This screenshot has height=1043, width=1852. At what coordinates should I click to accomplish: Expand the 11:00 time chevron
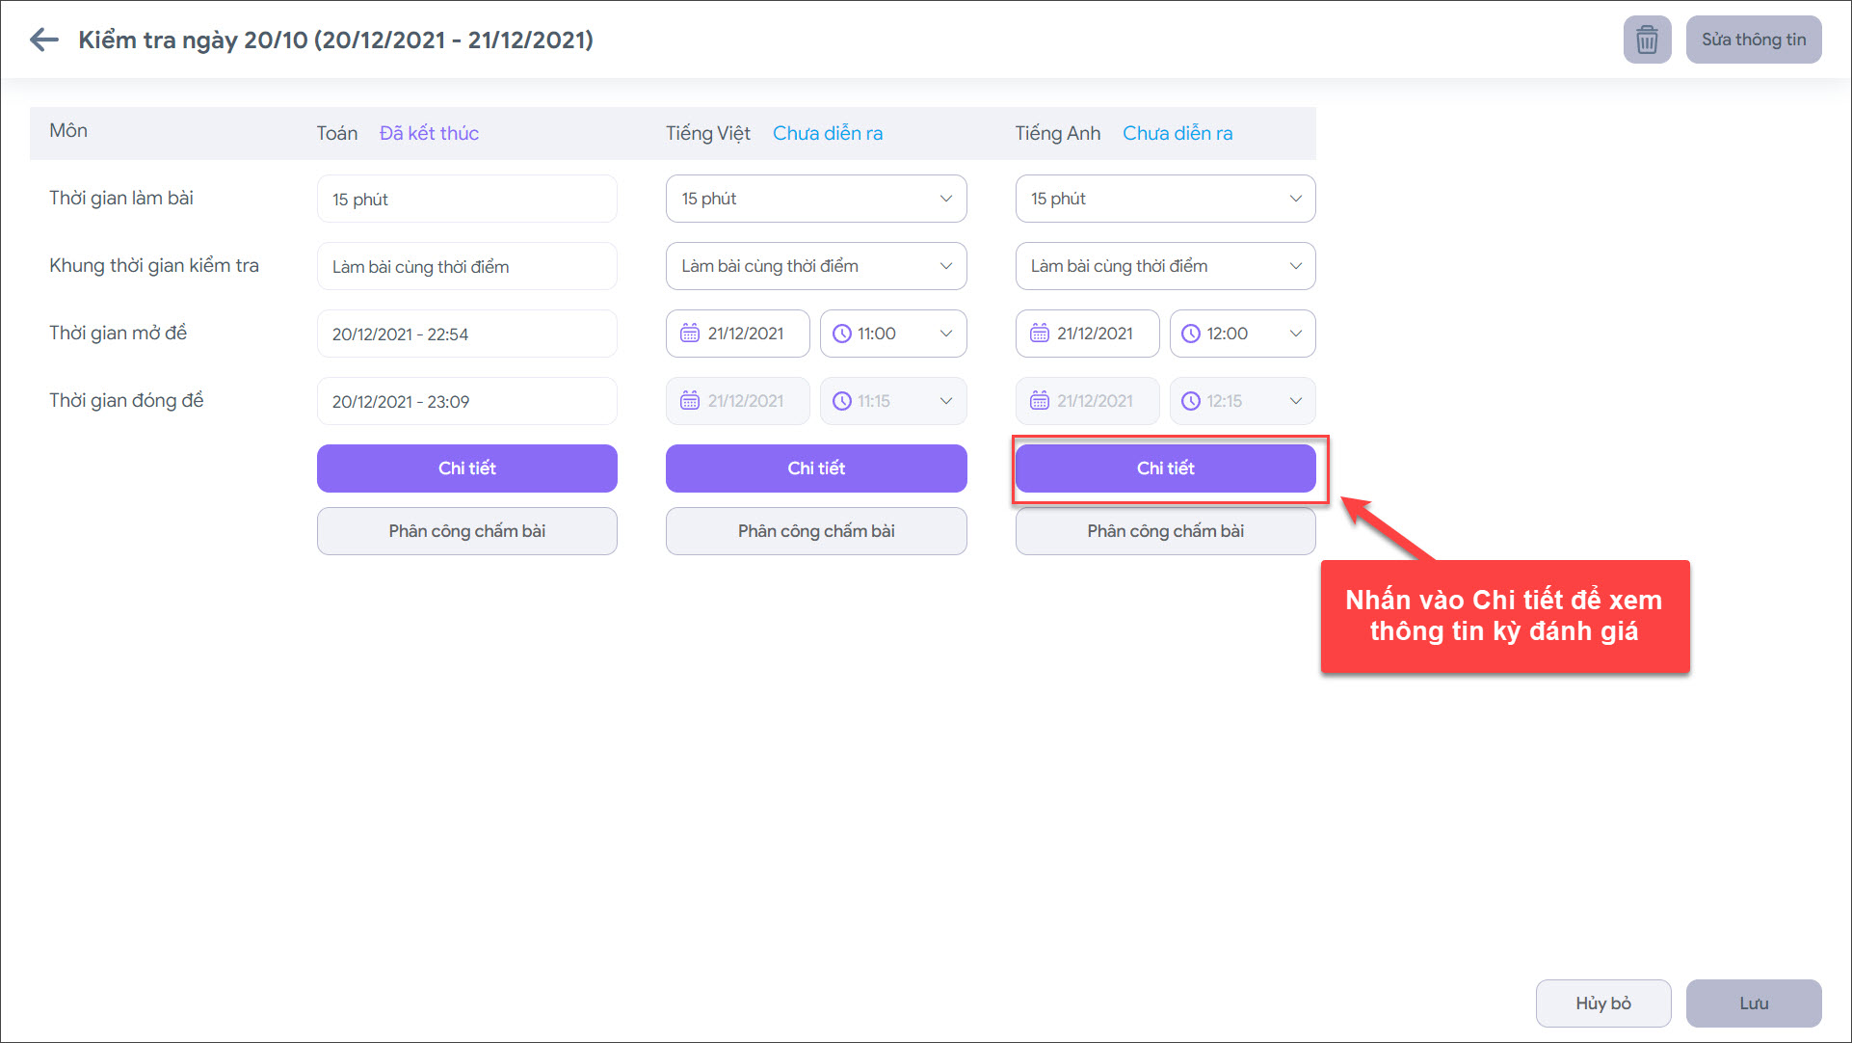[945, 334]
